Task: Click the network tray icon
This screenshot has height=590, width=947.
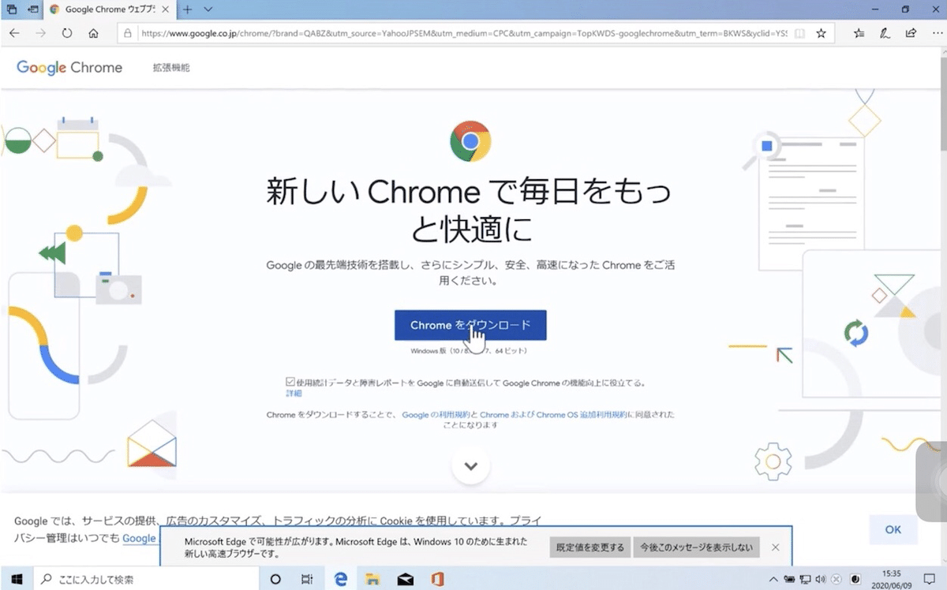Action: [x=805, y=579]
